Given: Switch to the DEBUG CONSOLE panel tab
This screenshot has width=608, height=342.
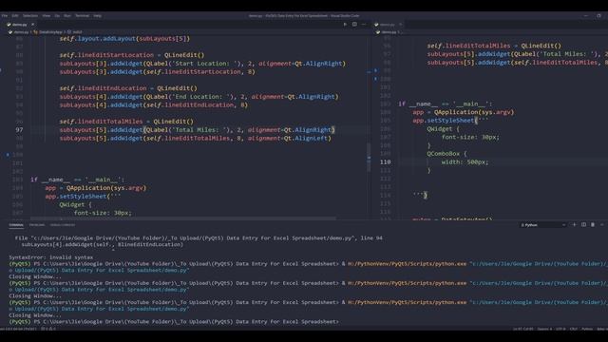Looking at the screenshot, I should coord(63,225).
